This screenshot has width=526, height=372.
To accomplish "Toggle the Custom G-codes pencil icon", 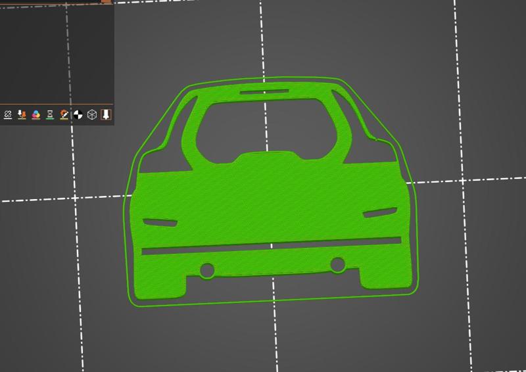I will 64,115.
